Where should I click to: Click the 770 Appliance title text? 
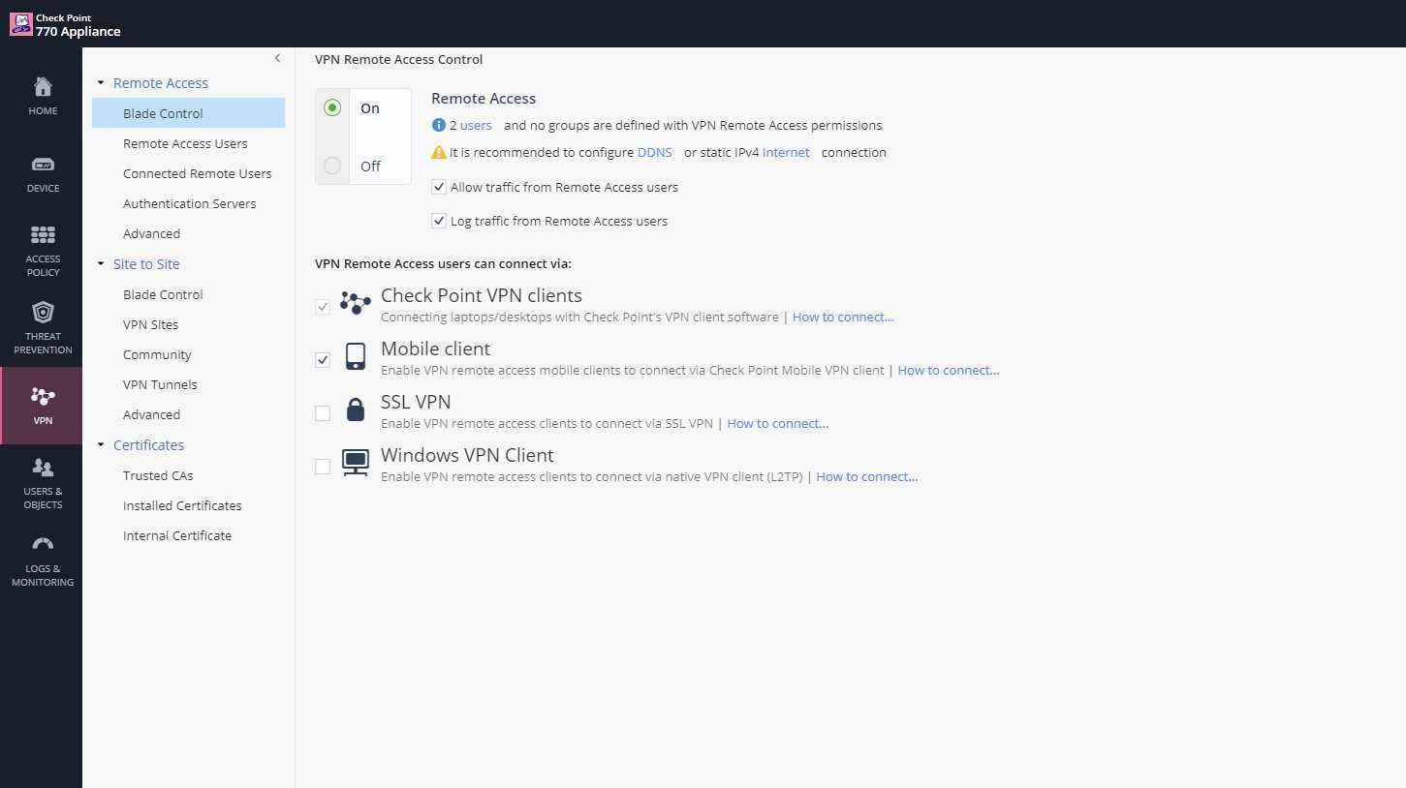pos(78,31)
